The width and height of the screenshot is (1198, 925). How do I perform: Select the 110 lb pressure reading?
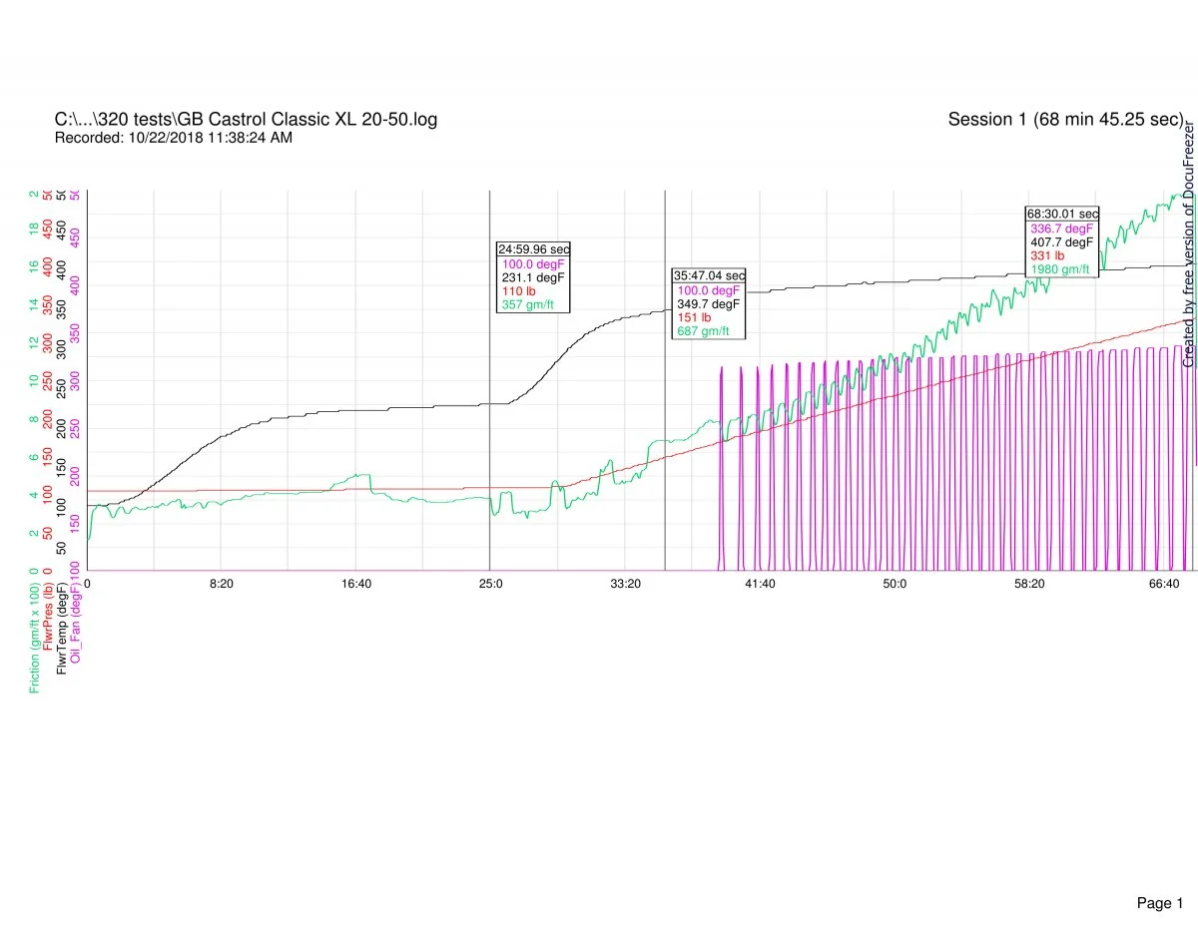[x=518, y=291]
